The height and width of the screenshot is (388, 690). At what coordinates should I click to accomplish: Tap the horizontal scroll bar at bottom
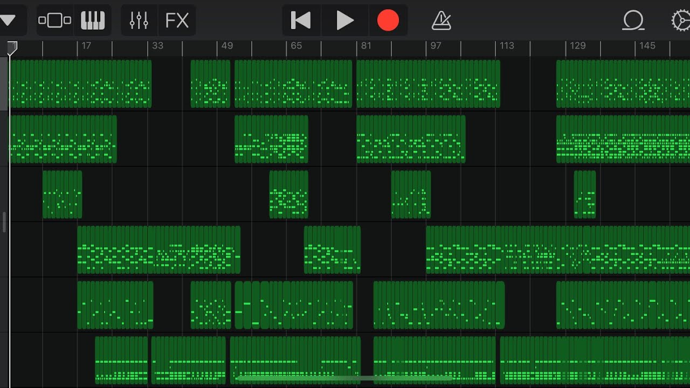pyautogui.click(x=345, y=378)
